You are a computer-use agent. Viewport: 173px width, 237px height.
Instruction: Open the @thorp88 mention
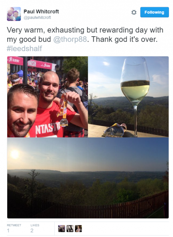pyautogui.click(x=70, y=39)
